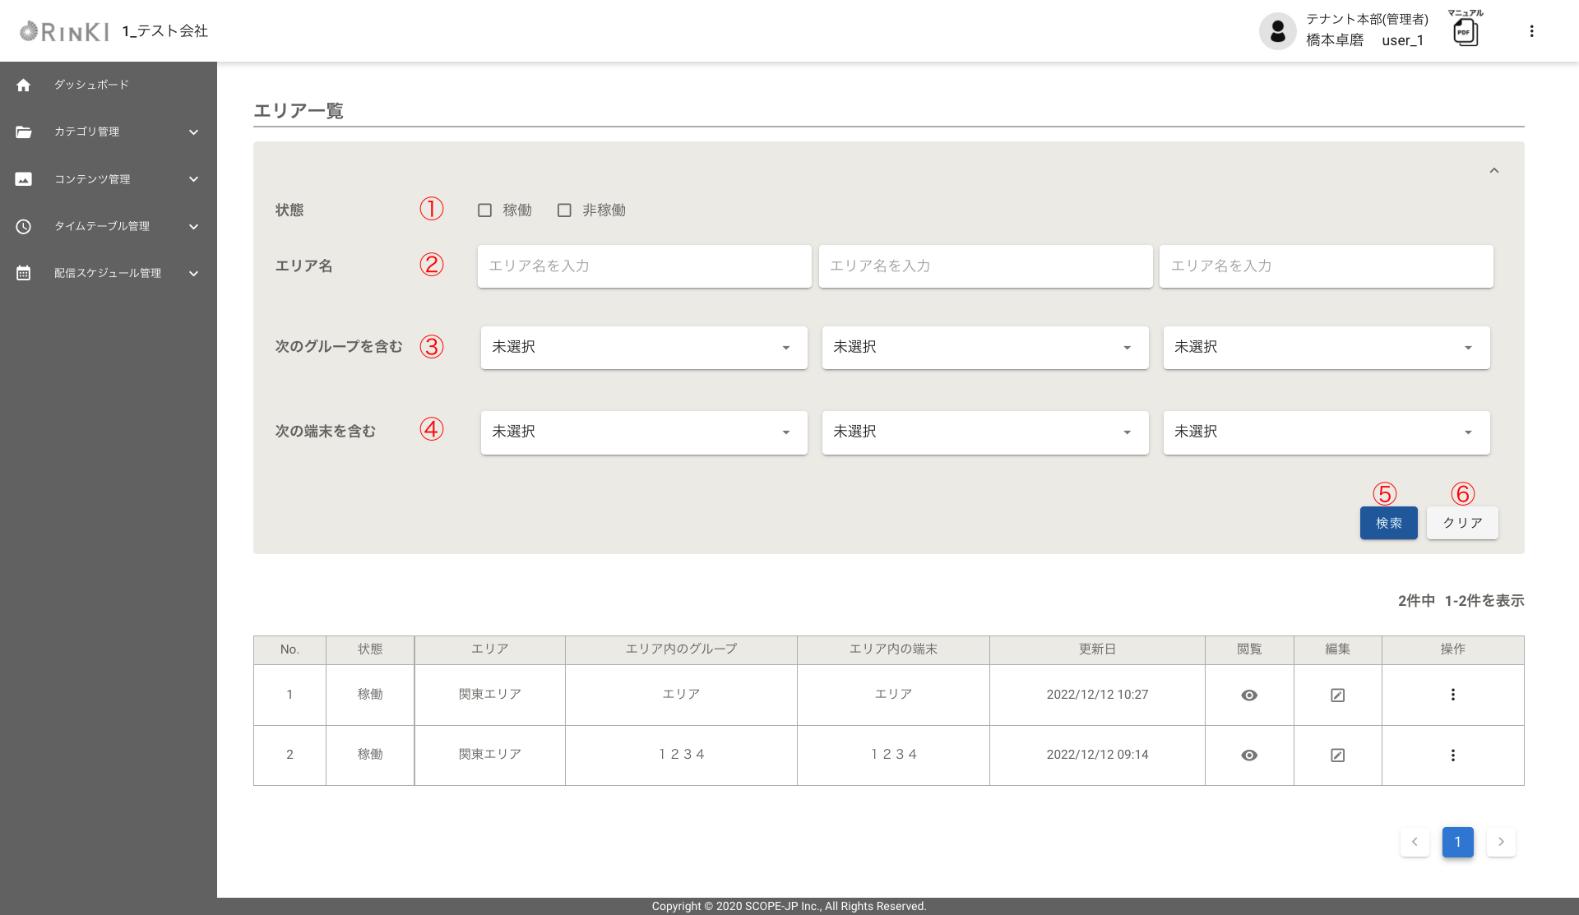Open the PDF manual icon
This screenshot has height=915, width=1579.
point(1465,32)
